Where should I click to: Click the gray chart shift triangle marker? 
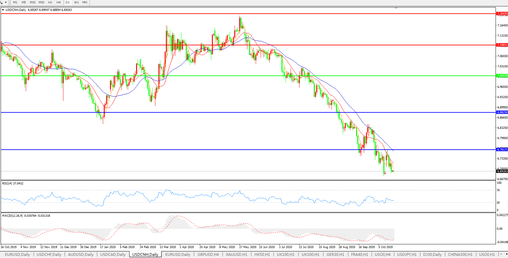(396, 8)
